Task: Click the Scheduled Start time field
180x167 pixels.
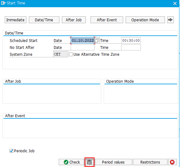Action: click(131, 40)
